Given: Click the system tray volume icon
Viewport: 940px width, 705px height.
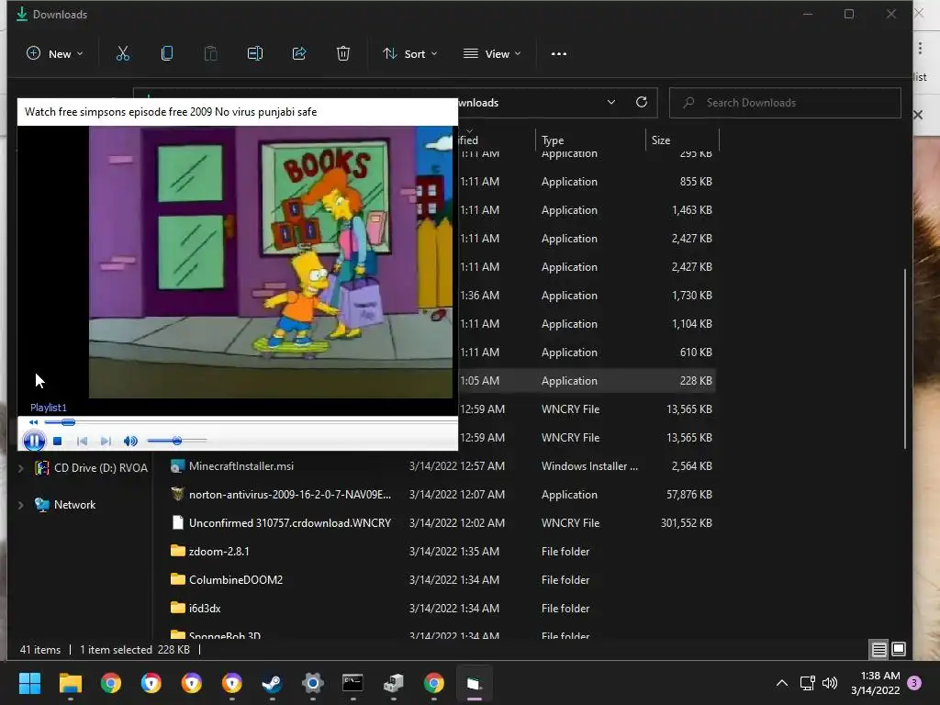Looking at the screenshot, I should coord(830,683).
